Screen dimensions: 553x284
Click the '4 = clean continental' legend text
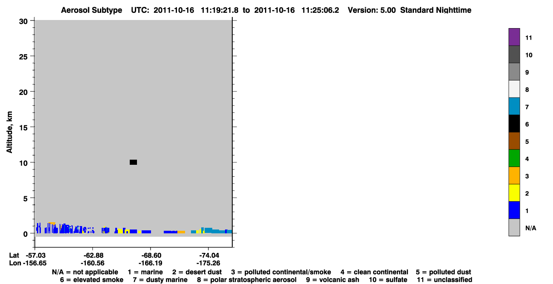[374, 272]
